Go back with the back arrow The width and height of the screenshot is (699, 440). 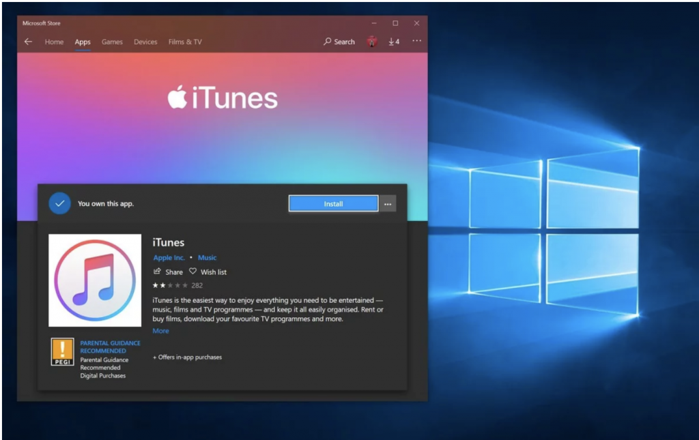tap(29, 42)
